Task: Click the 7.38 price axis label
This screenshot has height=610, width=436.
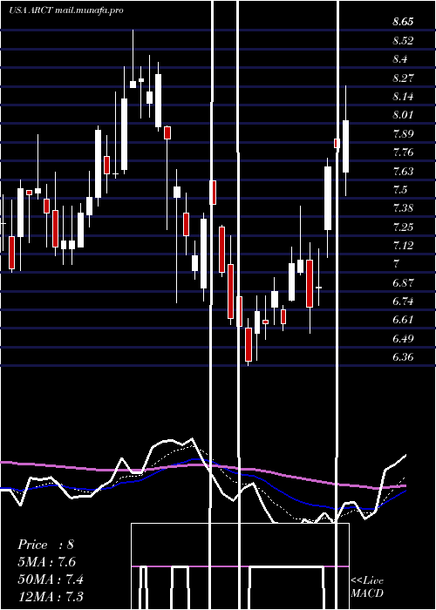Action: click(403, 208)
